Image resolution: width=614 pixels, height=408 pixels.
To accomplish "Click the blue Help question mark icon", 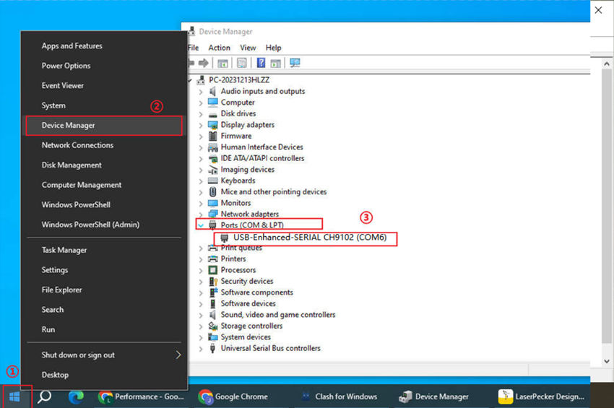I will (261, 64).
